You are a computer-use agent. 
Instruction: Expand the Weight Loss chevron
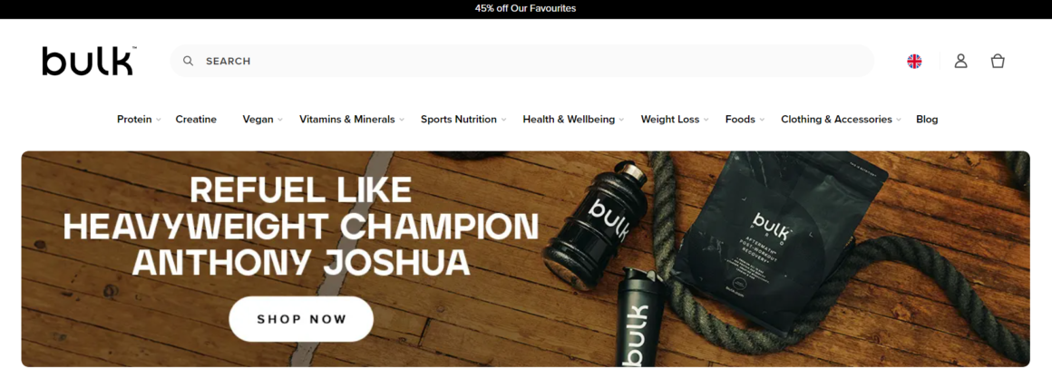(706, 120)
